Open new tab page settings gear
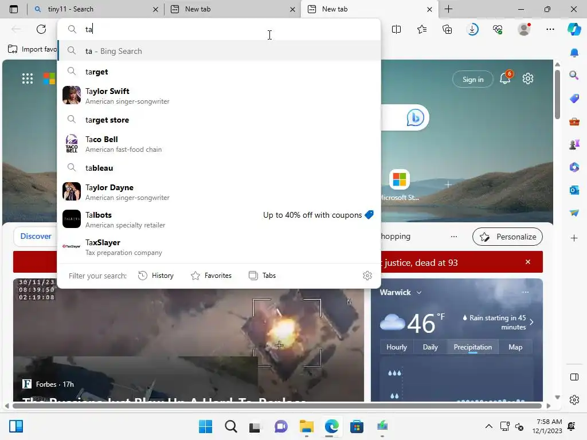 tap(528, 78)
